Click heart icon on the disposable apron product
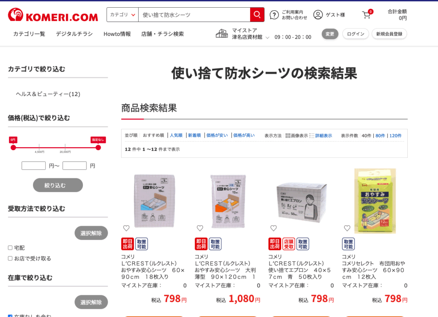This screenshot has height=317, width=438. click(273, 228)
